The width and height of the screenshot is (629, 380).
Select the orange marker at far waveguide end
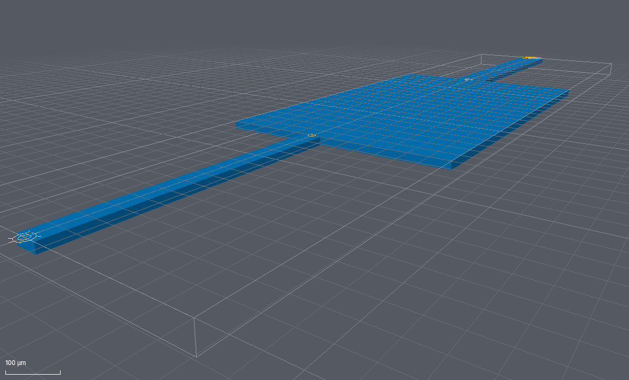coord(532,58)
